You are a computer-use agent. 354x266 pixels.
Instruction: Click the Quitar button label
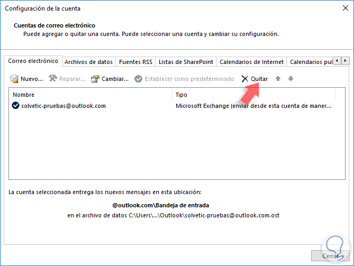(259, 79)
